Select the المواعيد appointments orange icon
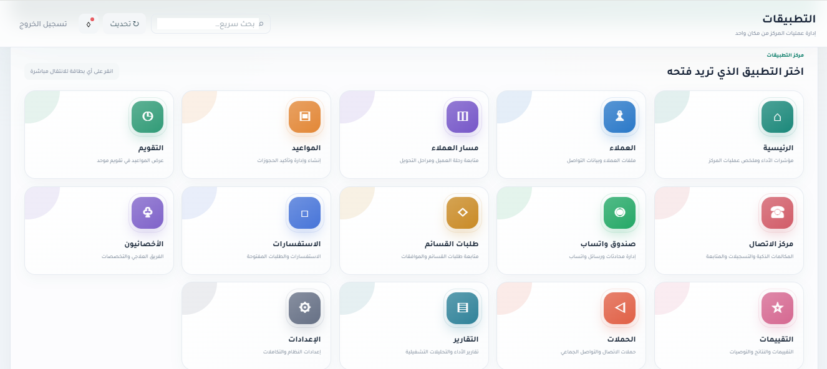This screenshot has width=827, height=369. (304, 117)
